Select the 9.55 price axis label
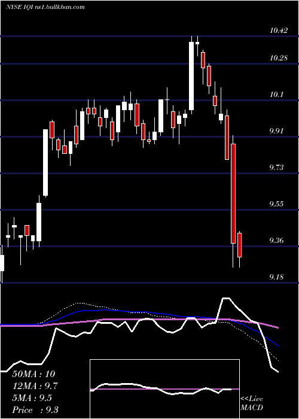 pyautogui.click(x=277, y=204)
